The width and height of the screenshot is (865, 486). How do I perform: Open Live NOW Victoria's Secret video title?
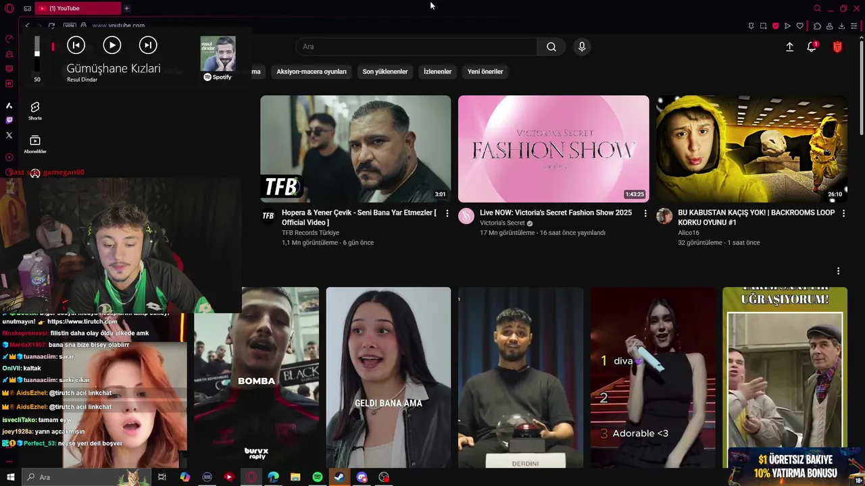[x=555, y=213]
